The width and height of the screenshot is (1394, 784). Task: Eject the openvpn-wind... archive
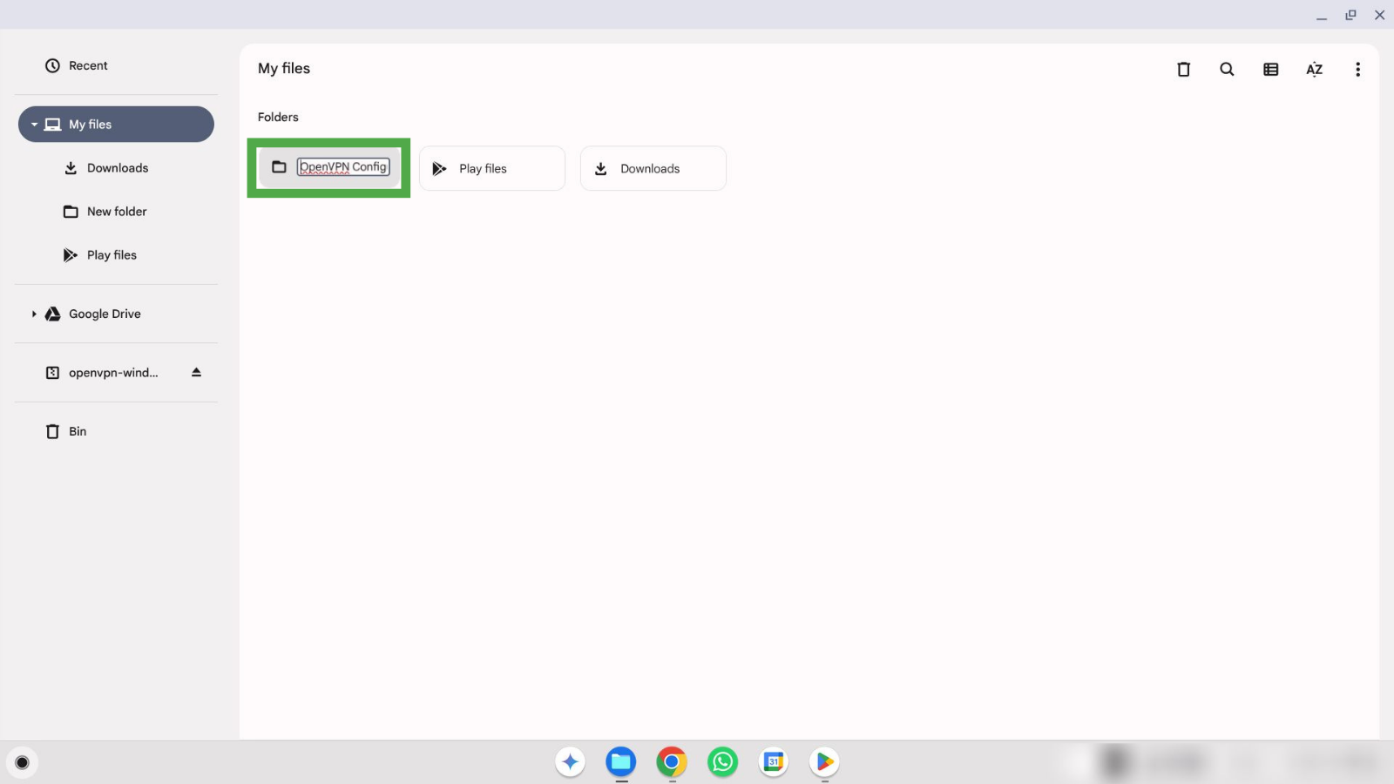[196, 372]
